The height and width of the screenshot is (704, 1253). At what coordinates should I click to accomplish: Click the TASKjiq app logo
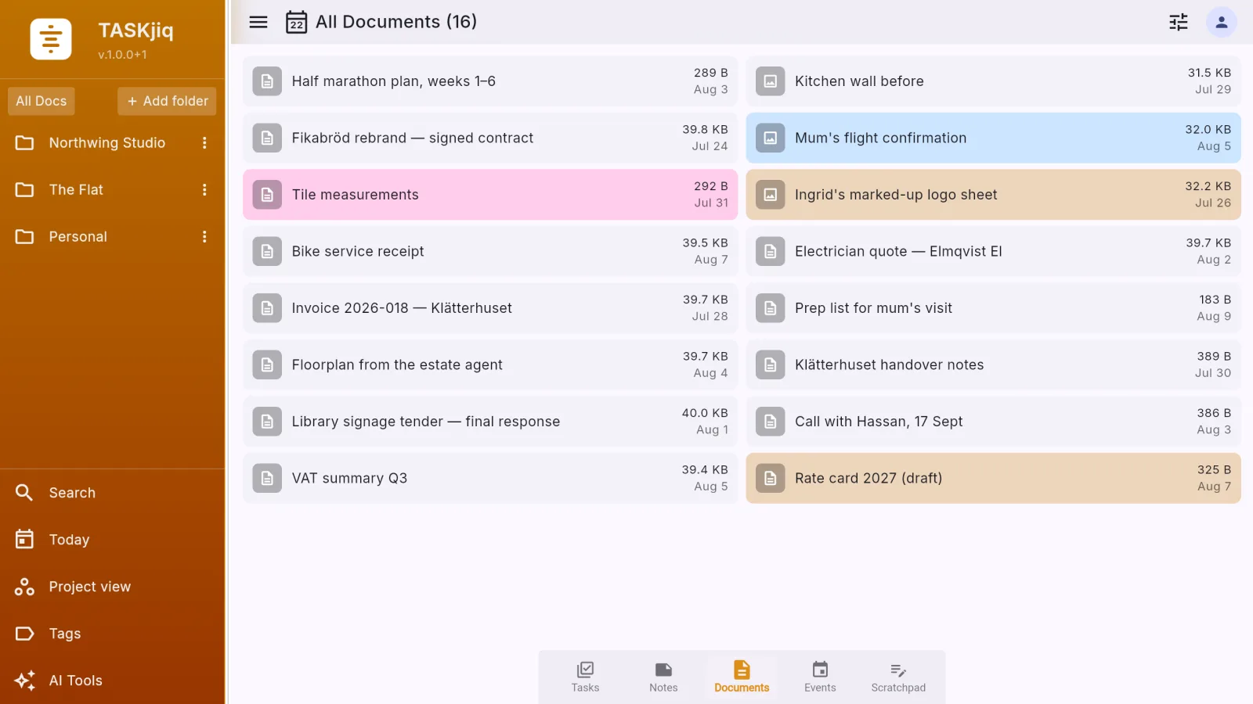pyautogui.click(x=51, y=39)
